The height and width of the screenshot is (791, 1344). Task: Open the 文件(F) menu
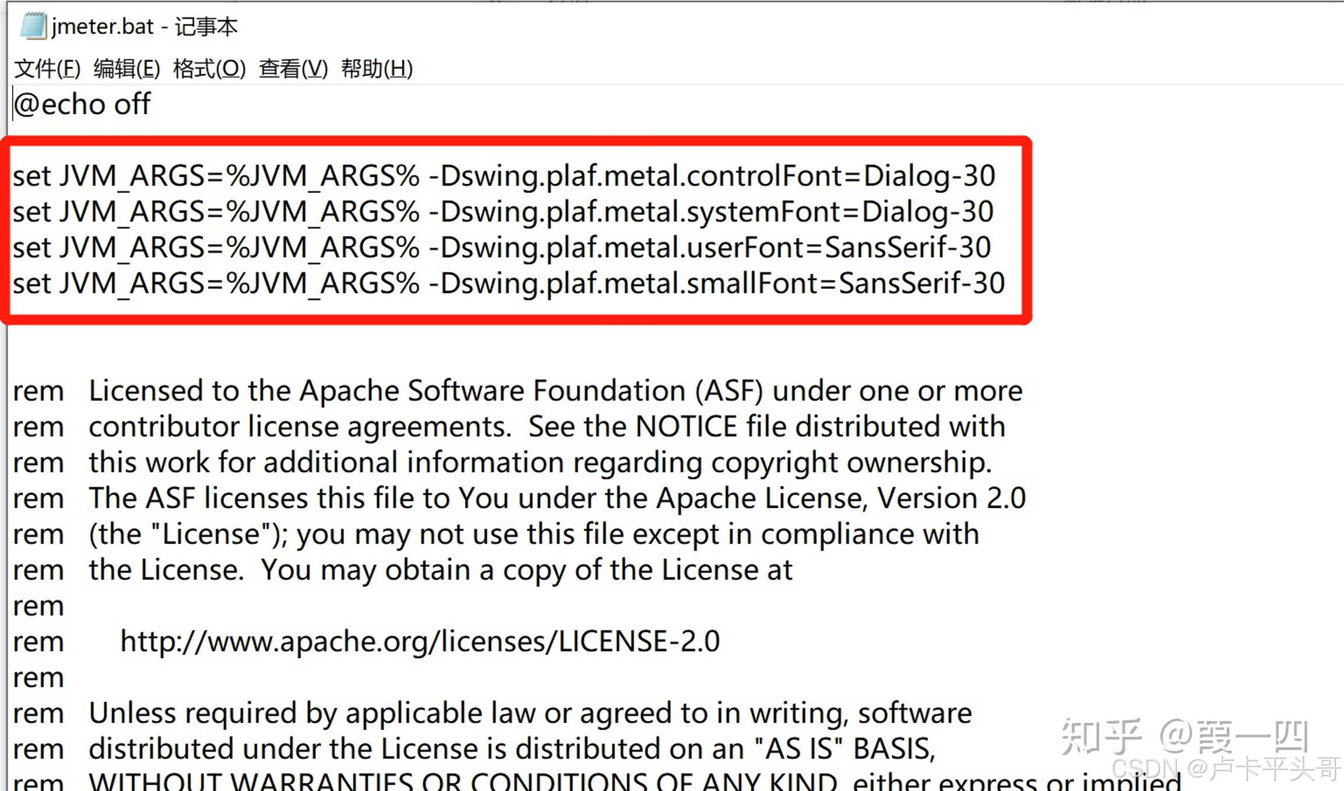(x=47, y=69)
